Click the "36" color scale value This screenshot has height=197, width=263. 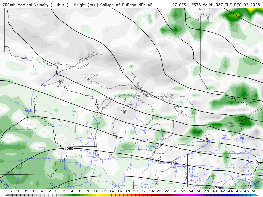pos(199,191)
